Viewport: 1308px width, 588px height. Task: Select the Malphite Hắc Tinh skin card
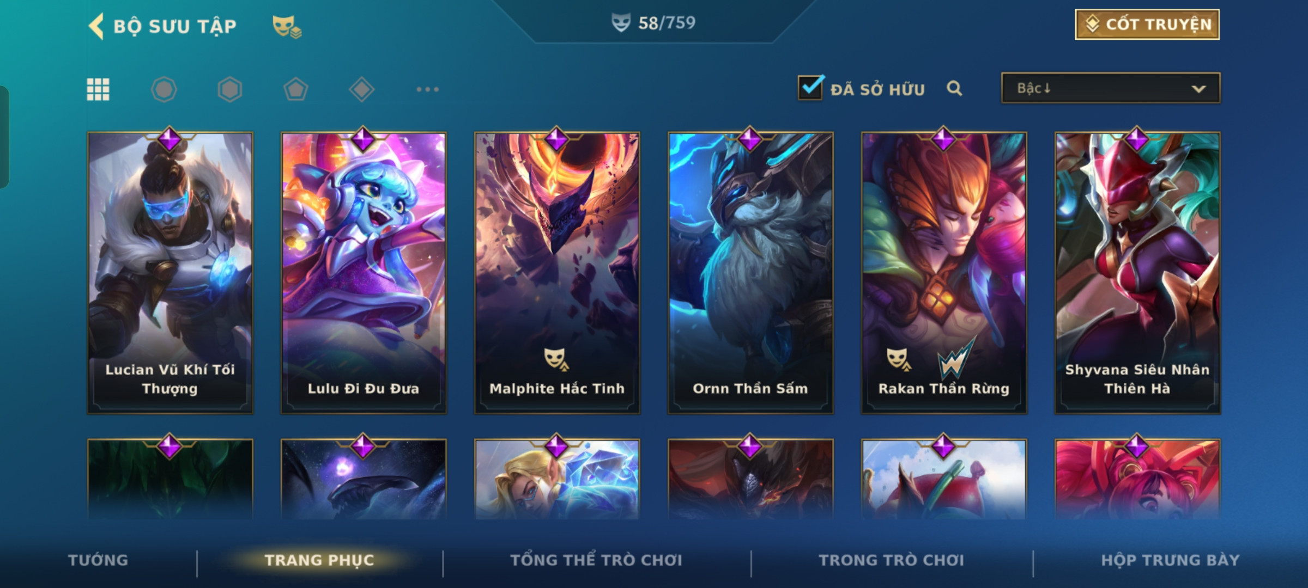[557, 272]
